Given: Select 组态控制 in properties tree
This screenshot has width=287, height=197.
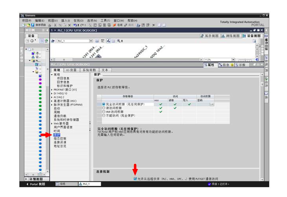Looking at the screenshot, I should pyautogui.click(x=60, y=138).
